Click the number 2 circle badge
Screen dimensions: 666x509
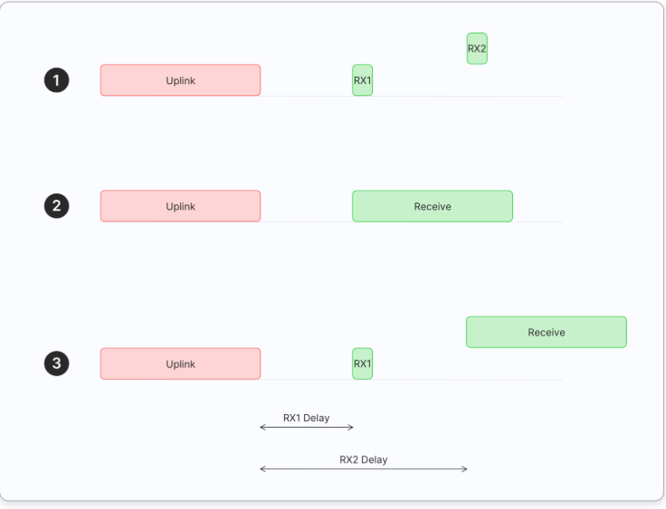coord(57,206)
